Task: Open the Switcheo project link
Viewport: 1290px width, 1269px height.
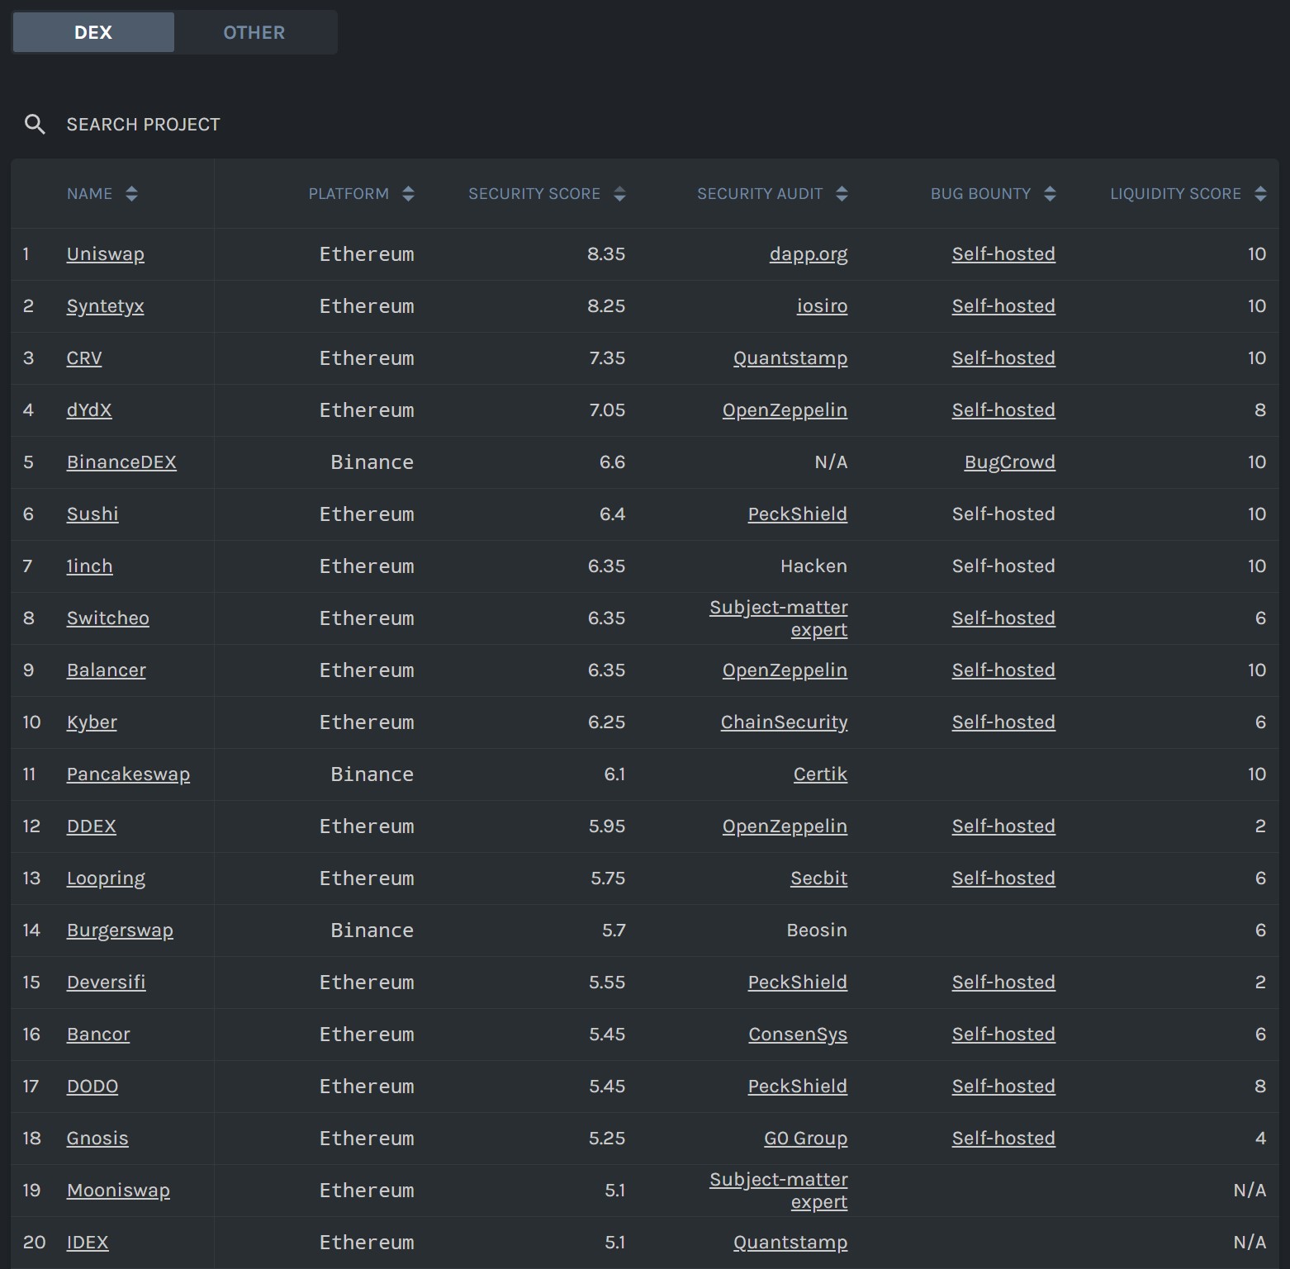Action: click(108, 618)
